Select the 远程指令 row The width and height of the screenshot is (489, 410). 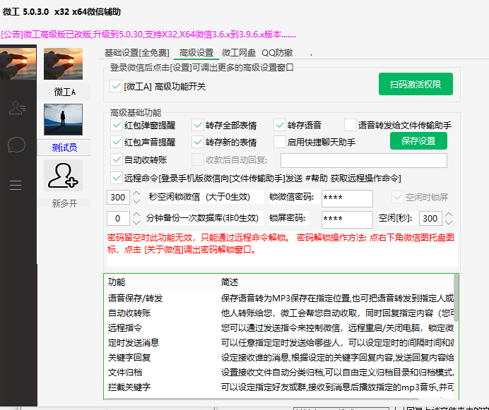279,327
